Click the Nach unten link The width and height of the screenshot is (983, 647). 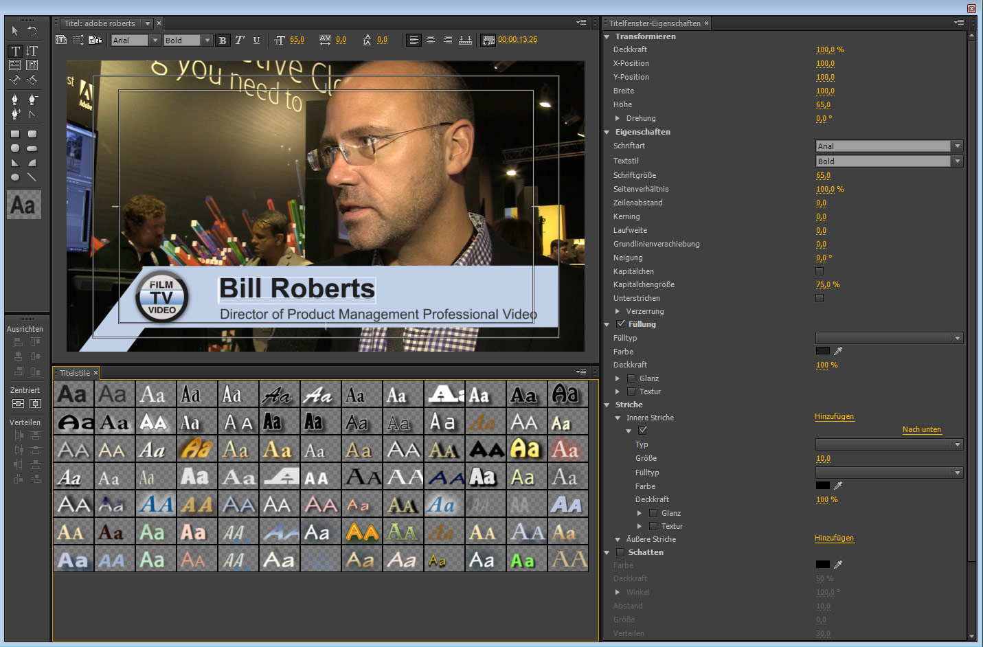tap(921, 430)
